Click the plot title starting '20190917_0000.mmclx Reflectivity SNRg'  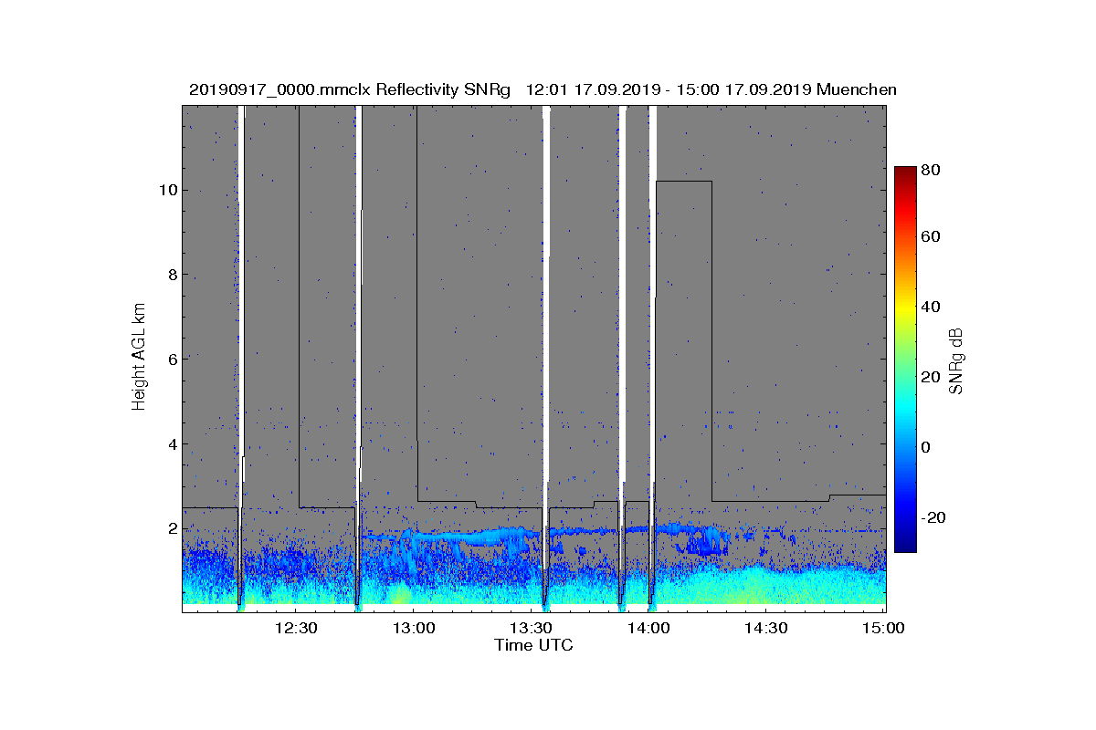click(x=543, y=89)
